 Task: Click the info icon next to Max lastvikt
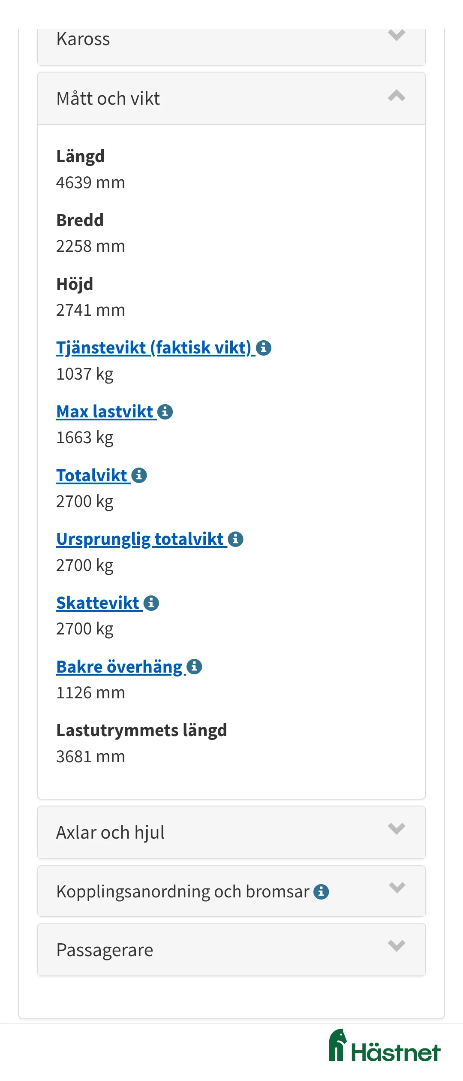click(x=166, y=412)
